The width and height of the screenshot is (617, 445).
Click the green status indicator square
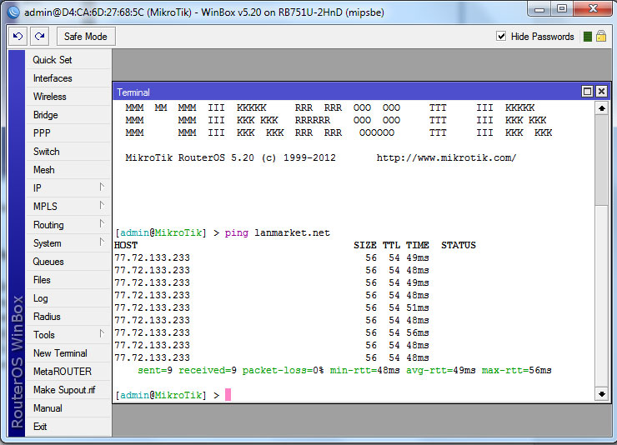pyautogui.click(x=588, y=37)
